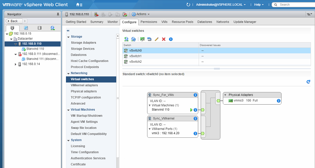This screenshot has width=315, height=168.
Task: Click info icon on Sync_VMkernel header
Action: click(x=195, y=118)
